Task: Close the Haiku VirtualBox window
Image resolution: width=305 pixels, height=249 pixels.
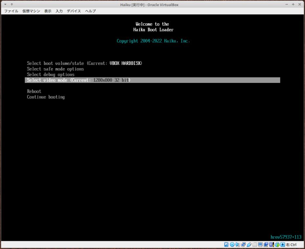Action: pos(299,4)
